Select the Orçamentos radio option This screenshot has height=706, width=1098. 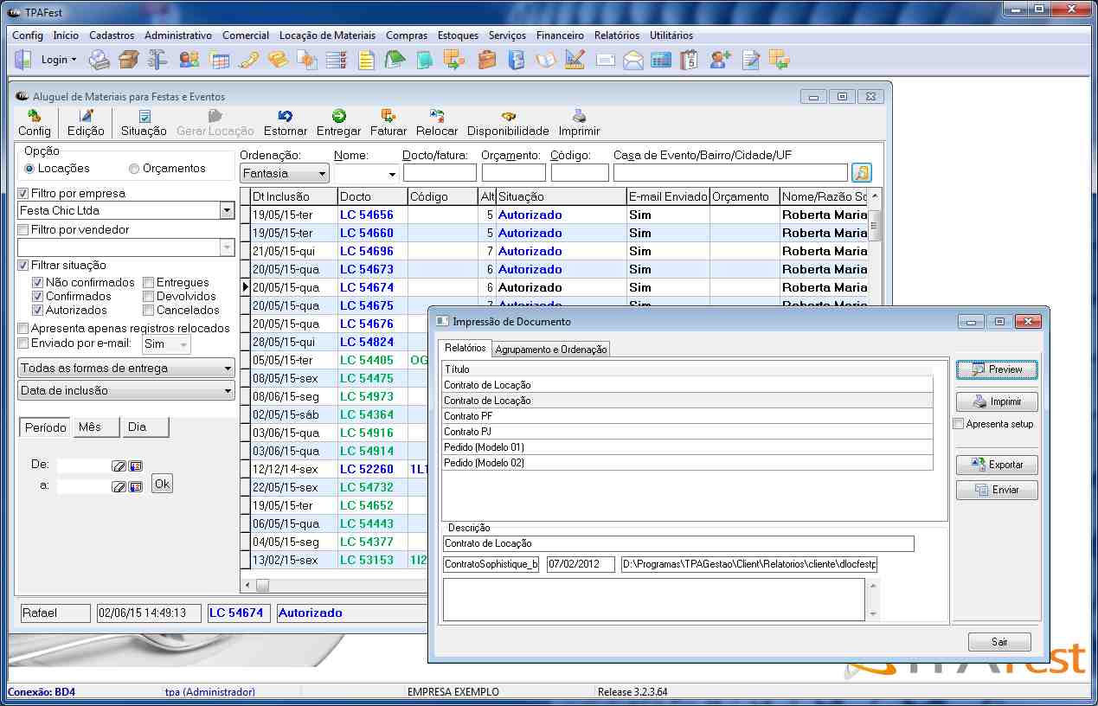[134, 169]
